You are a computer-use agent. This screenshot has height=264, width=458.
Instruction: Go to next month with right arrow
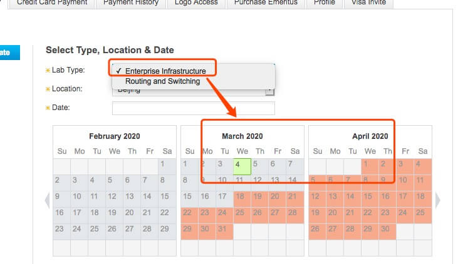437,200
